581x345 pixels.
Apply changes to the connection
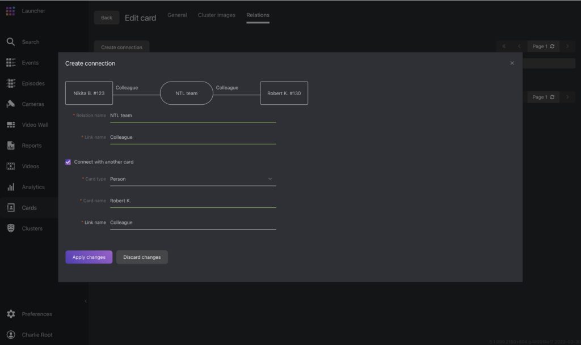pyautogui.click(x=89, y=257)
